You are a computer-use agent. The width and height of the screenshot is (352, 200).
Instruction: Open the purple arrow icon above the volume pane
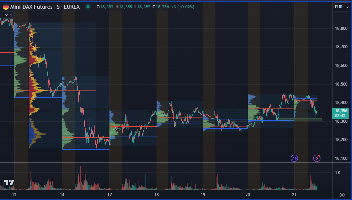click(x=294, y=158)
